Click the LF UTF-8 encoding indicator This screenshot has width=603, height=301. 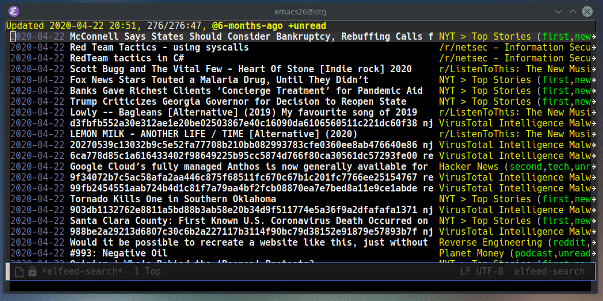[x=481, y=272]
